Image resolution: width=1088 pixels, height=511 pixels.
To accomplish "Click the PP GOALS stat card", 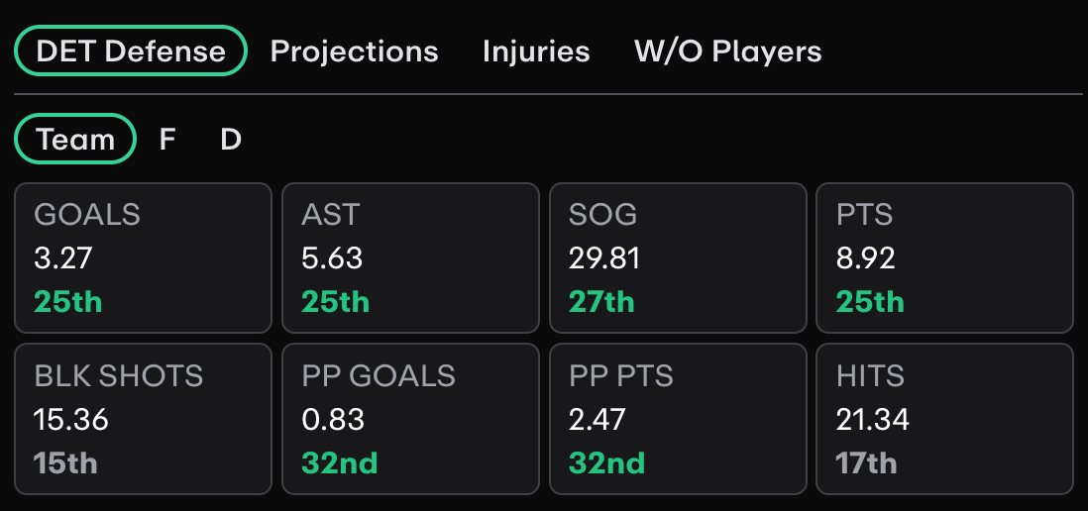I will 410,419.
